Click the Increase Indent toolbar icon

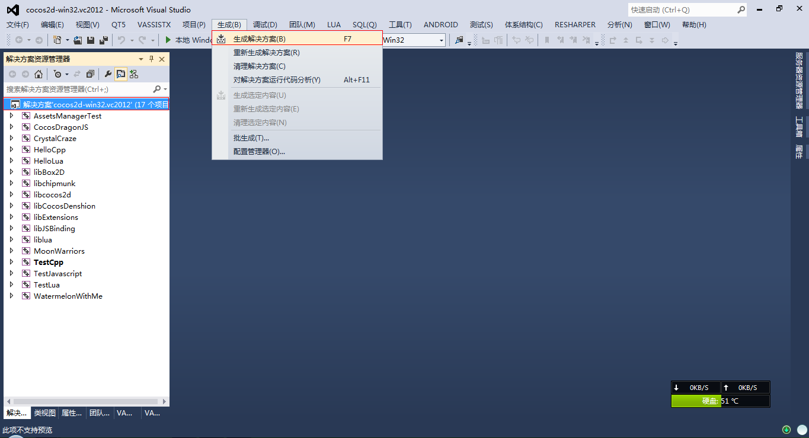click(498, 40)
